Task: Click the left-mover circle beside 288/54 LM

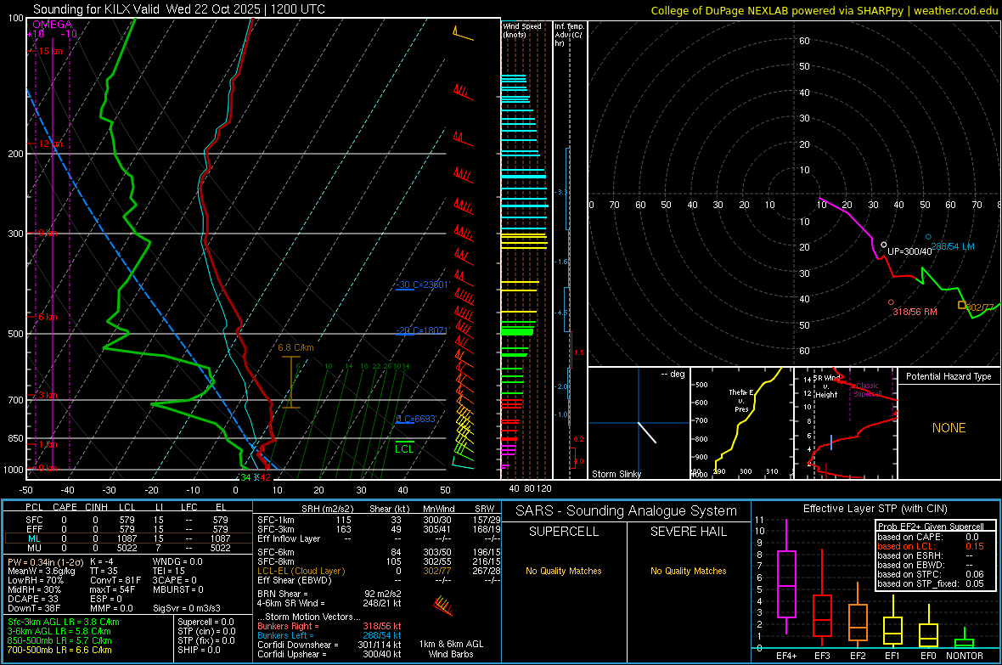Action: point(928,237)
